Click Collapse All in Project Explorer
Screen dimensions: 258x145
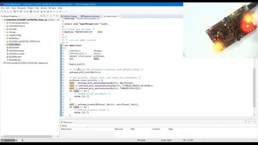41,16
